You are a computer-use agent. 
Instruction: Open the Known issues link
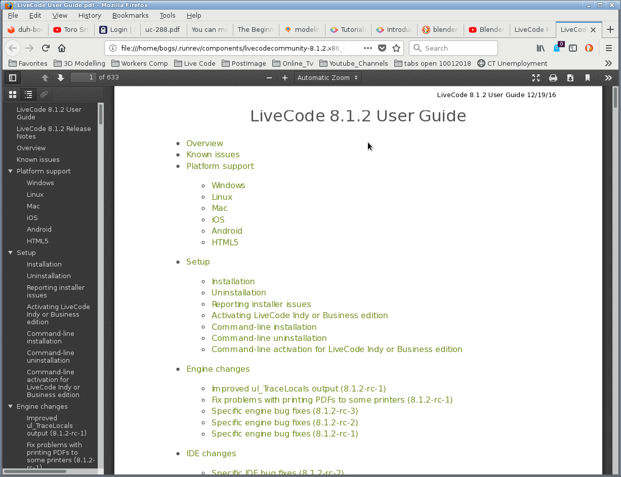pos(213,155)
